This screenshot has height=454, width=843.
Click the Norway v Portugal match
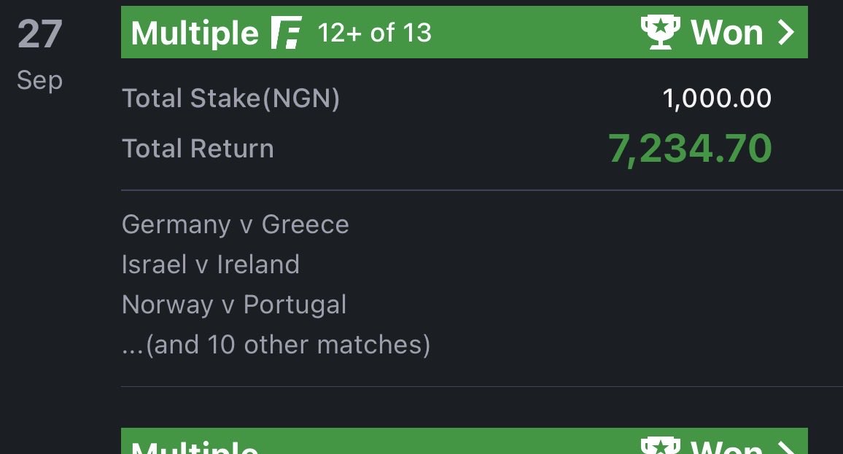pos(234,305)
